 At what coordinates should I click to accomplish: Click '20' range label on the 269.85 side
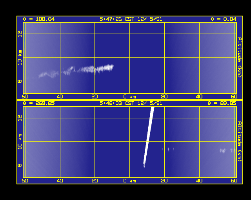(x=95, y=181)
